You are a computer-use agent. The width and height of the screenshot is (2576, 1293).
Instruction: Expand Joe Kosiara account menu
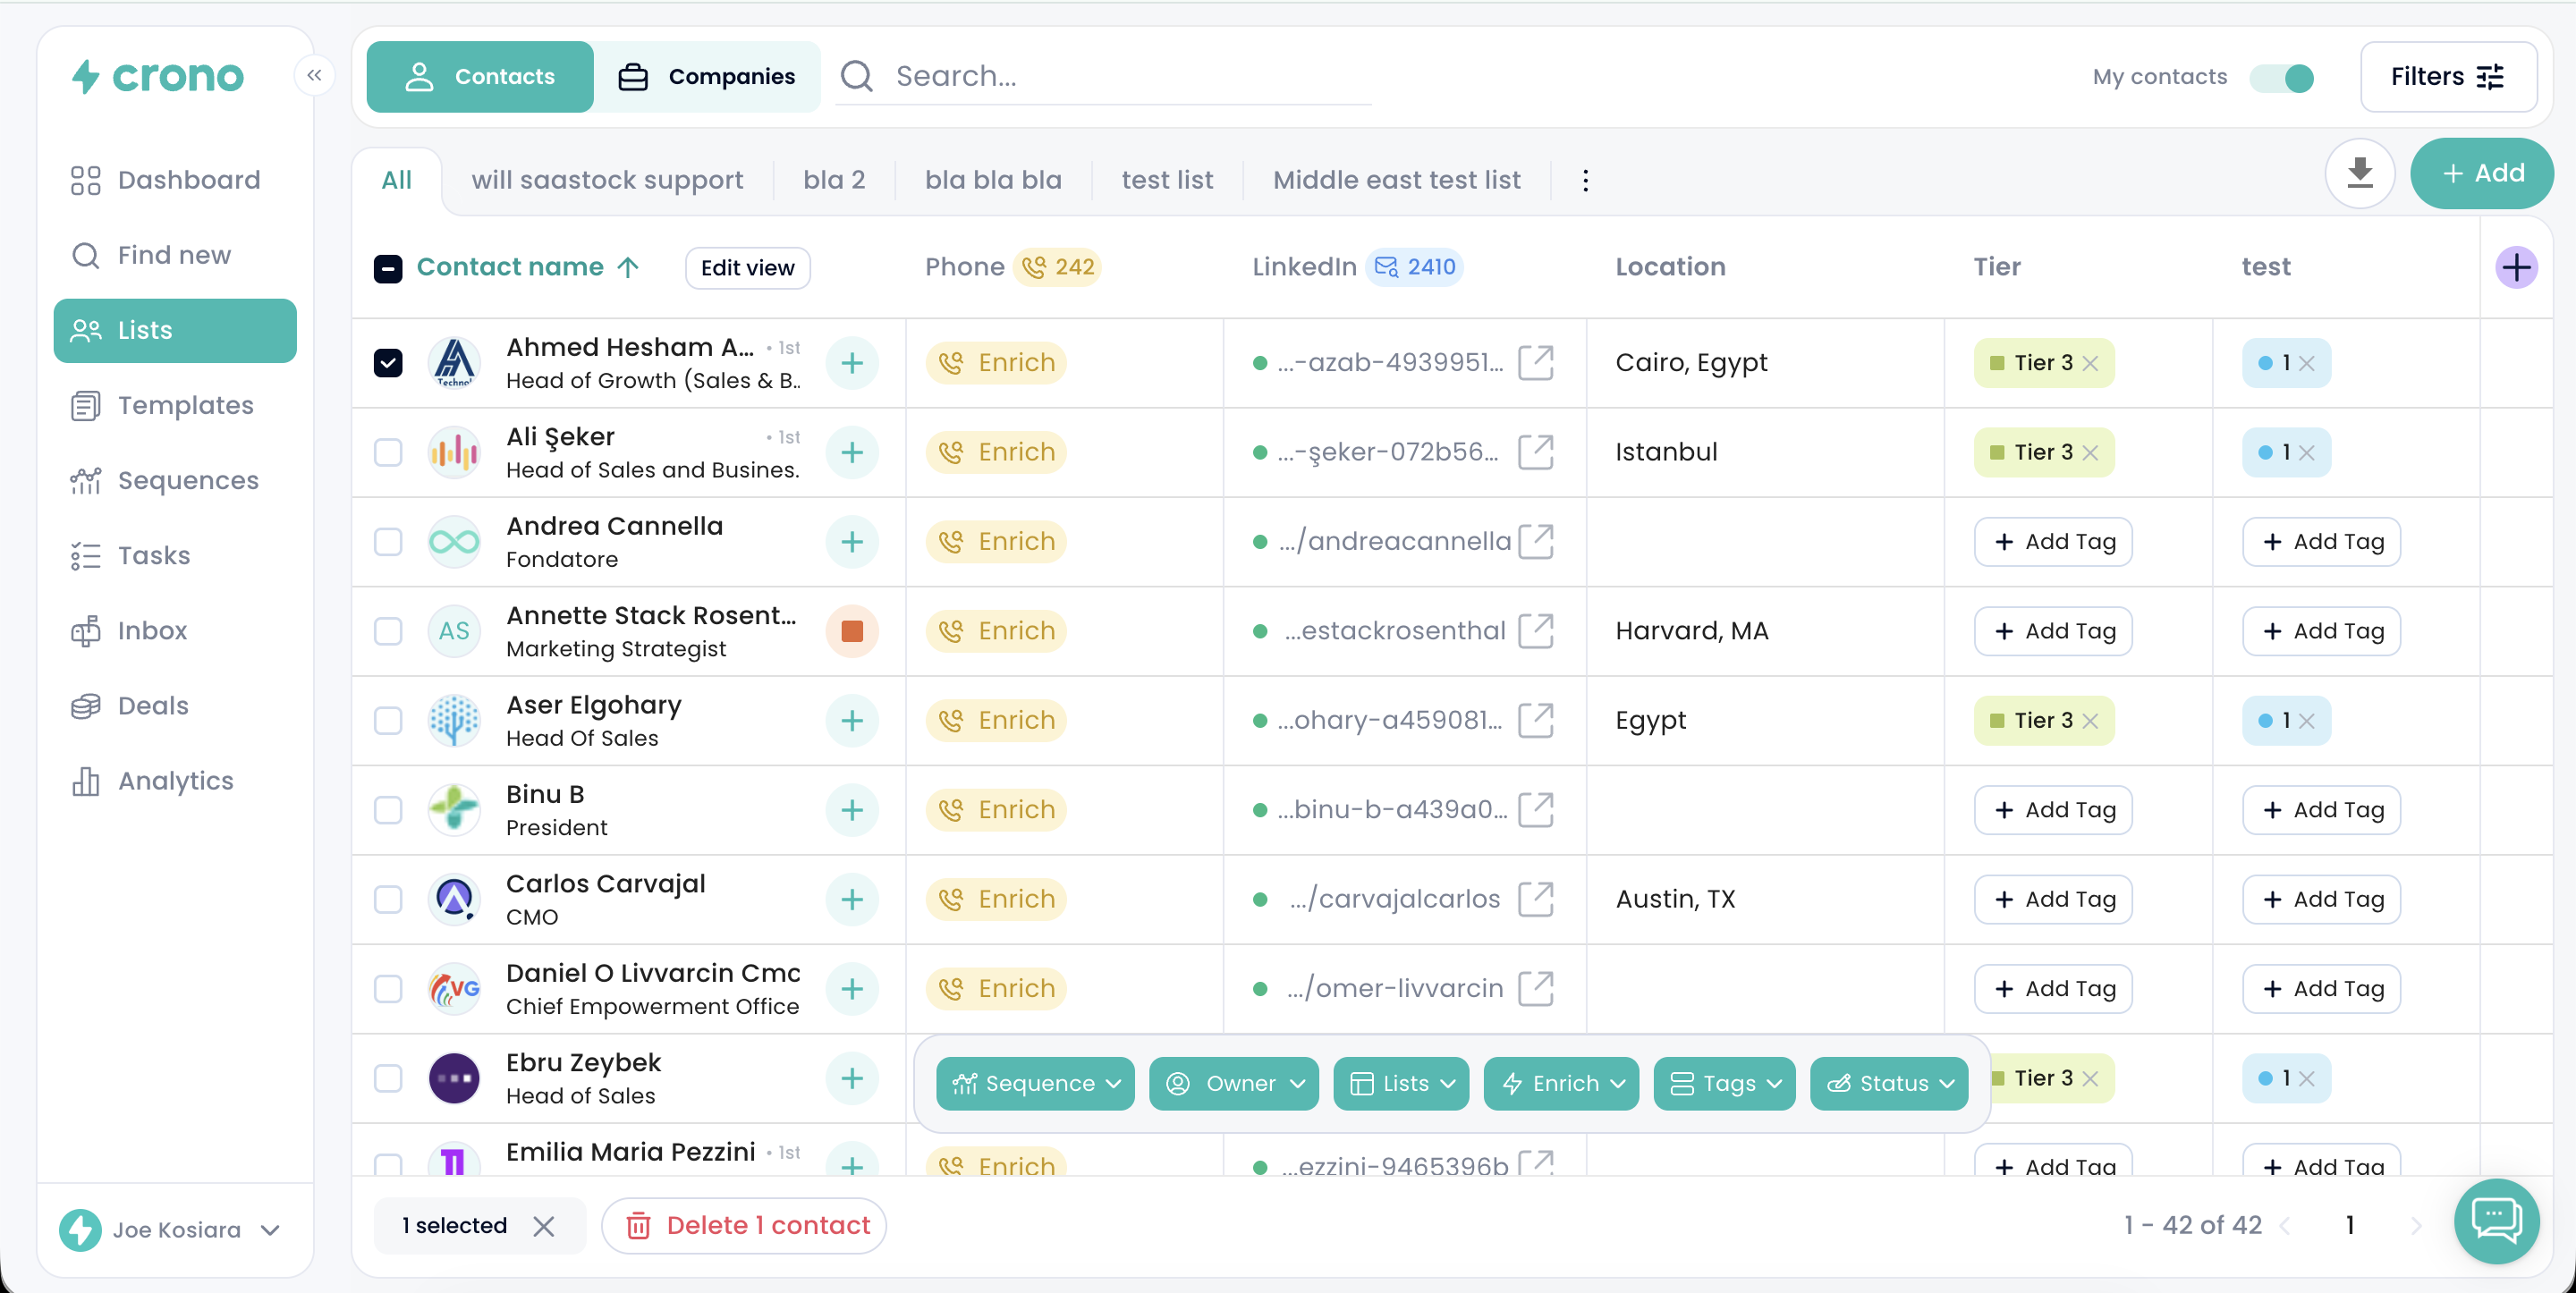tap(271, 1230)
